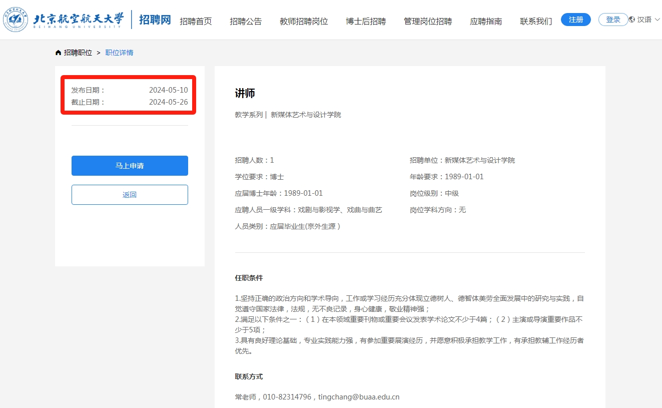Navigate to 联系我们 page
The height and width of the screenshot is (408, 662).
536,21
